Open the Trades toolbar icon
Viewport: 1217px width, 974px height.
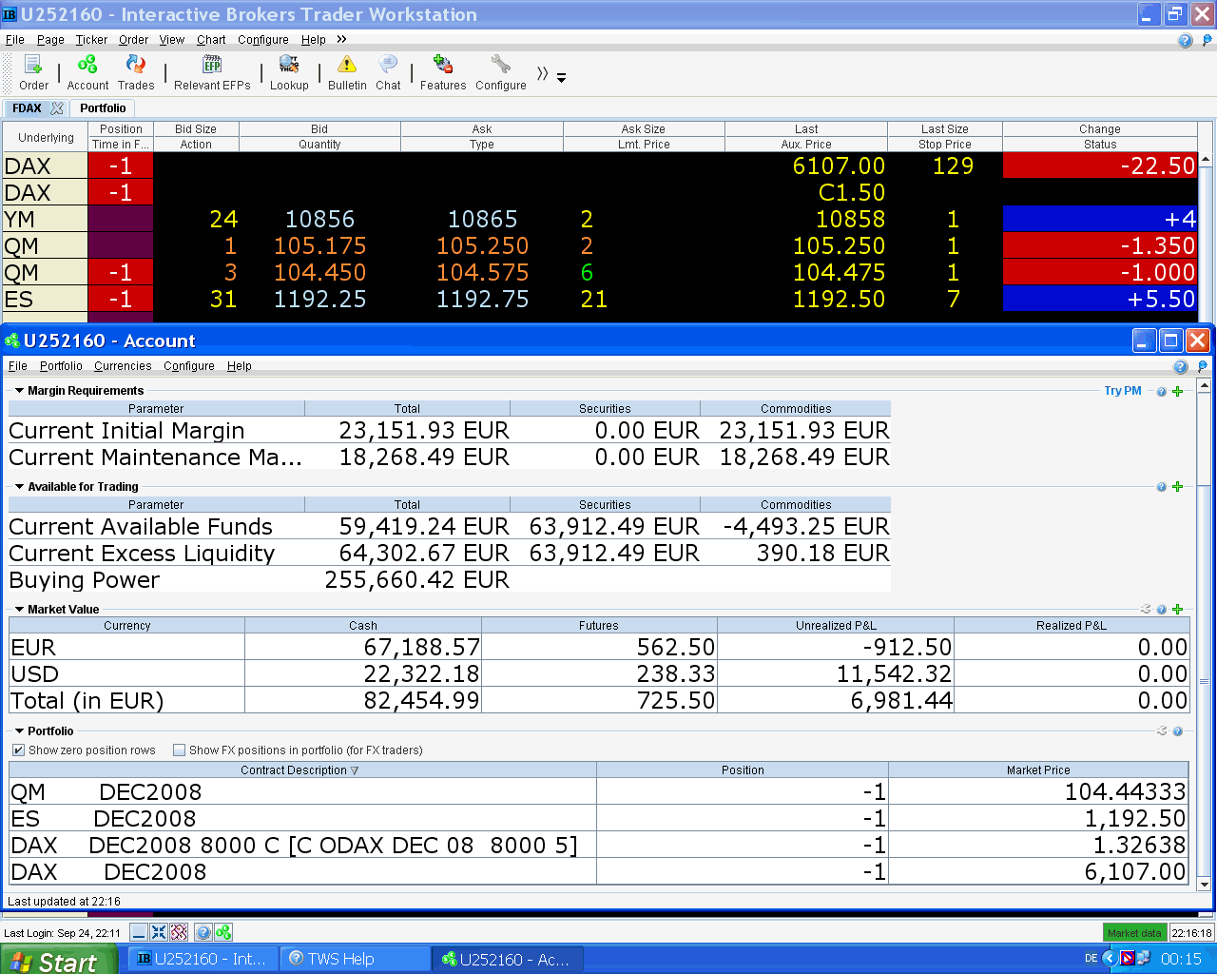click(x=136, y=65)
